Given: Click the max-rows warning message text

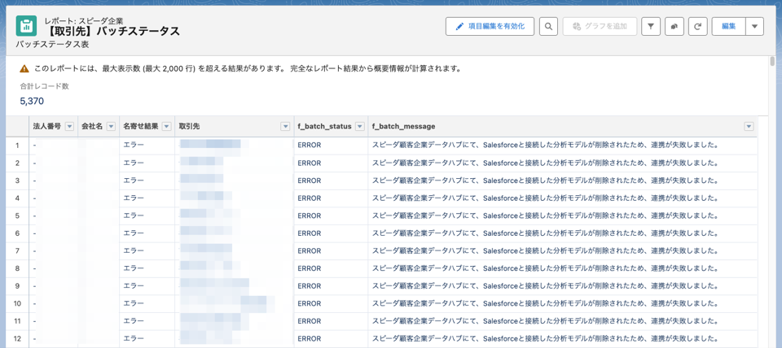Looking at the screenshot, I should 248,68.
